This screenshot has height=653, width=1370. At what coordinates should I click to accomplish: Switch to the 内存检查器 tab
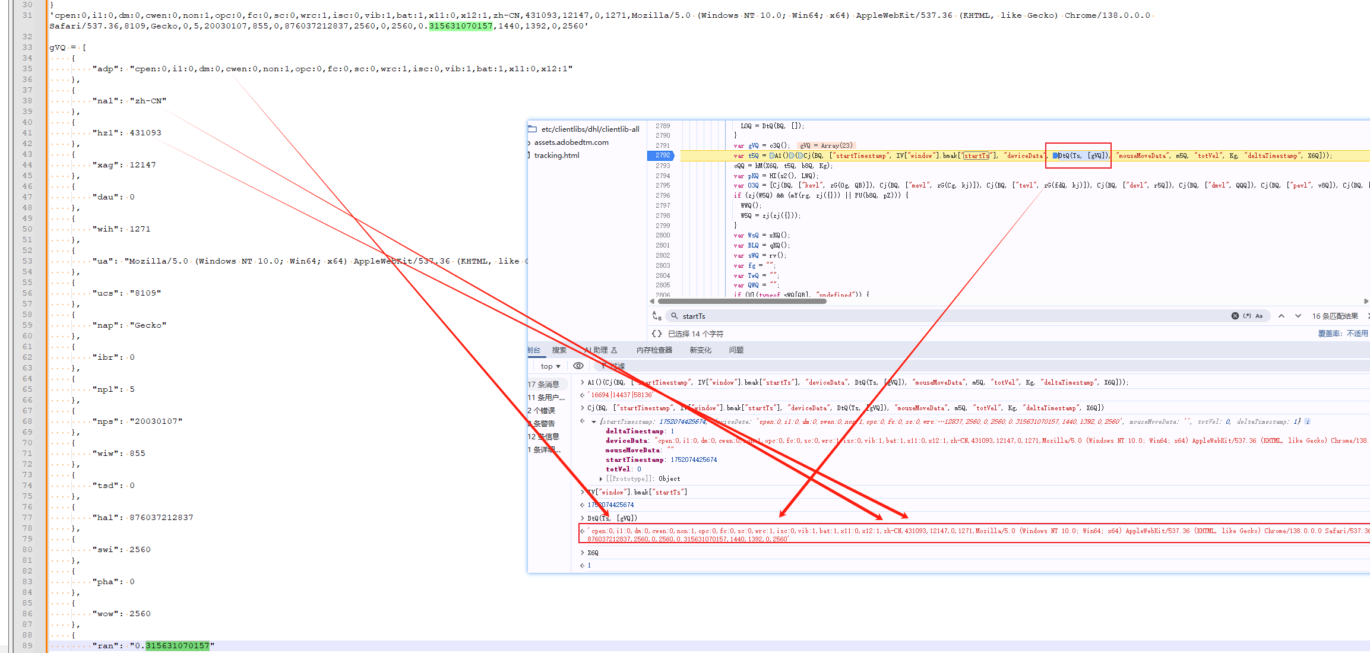tap(654, 350)
